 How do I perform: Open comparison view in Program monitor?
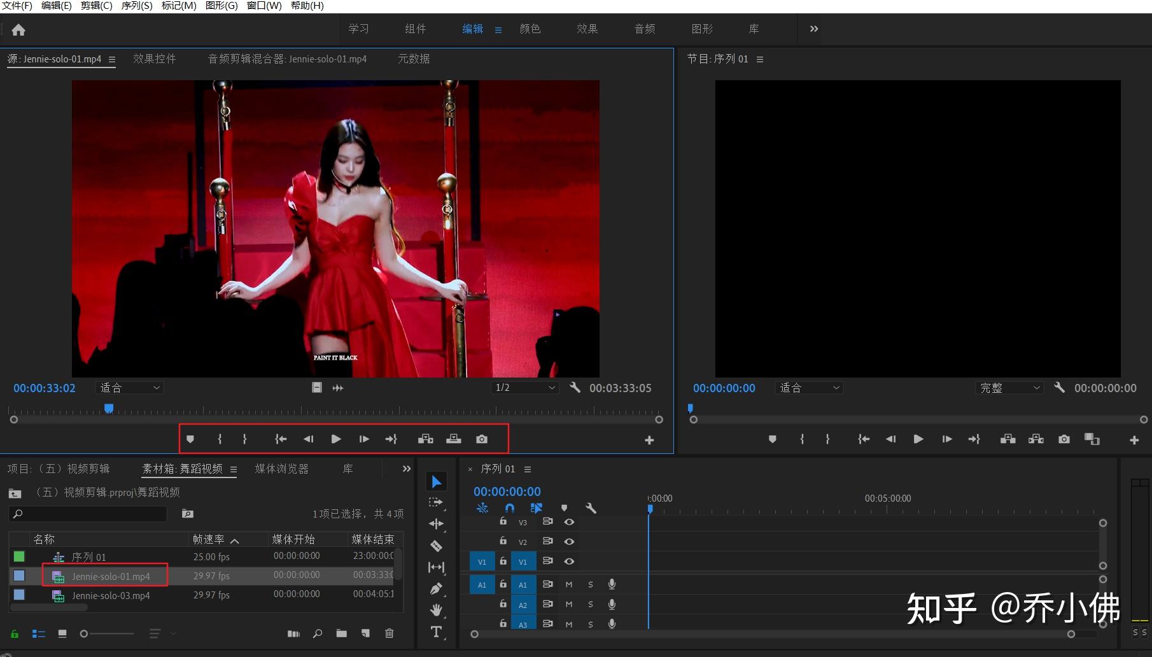point(1092,439)
